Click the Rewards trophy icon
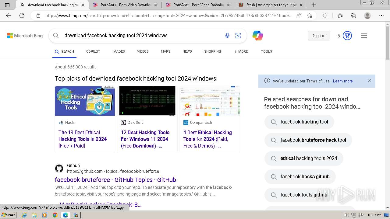Viewport: 390px width, 219px height. point(347,36)
